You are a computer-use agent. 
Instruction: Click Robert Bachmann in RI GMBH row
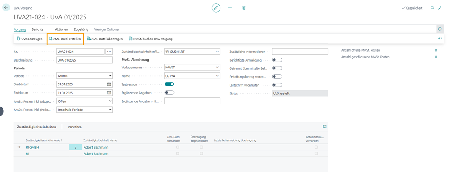pyautogui.click(x=96, y=147)
